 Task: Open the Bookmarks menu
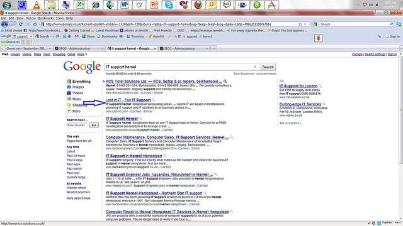click(46, 18)
